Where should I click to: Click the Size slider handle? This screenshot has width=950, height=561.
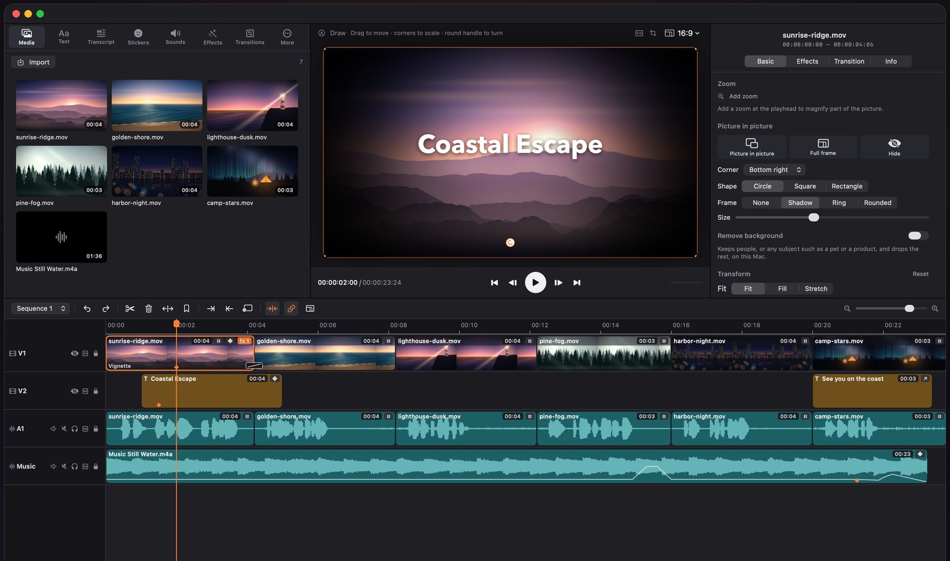tap(814, 217)
